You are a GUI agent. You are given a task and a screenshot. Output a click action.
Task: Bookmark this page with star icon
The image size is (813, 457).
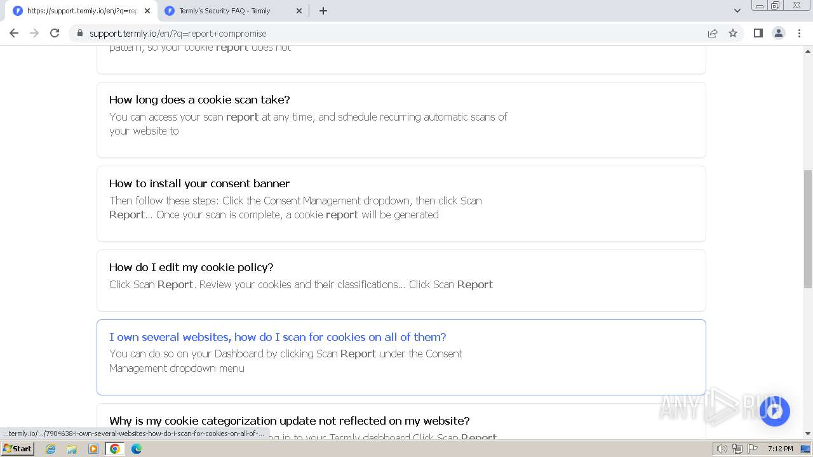pos(733,33)
